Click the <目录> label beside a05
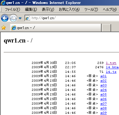 point(92,95)
